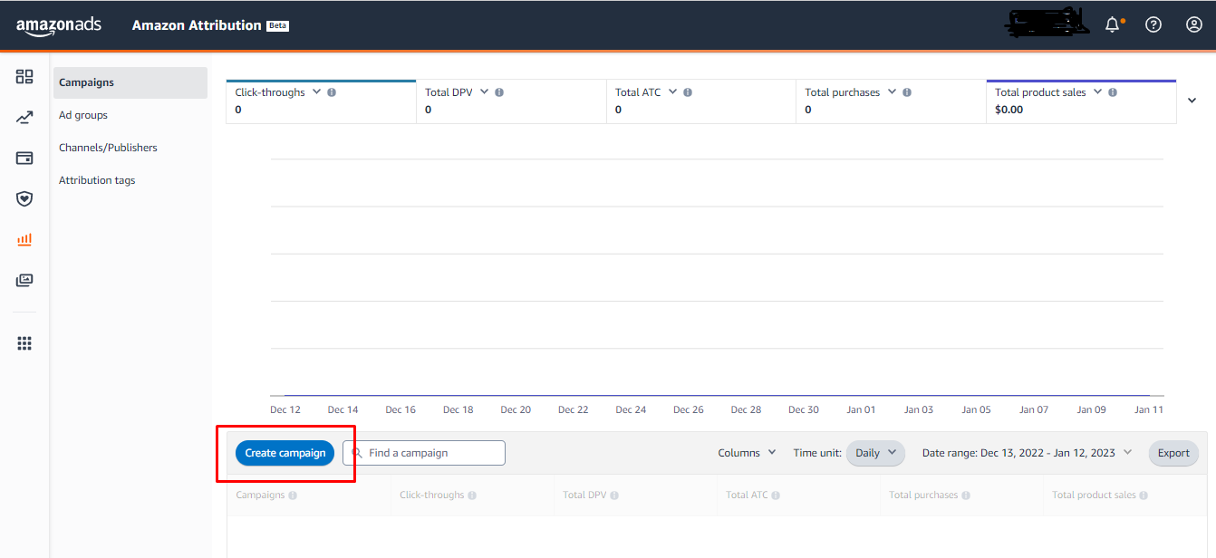Image resolution: width=1216 pixels, height=558 pixels.
Task: Click the Create campaign button
Action: [285, 453]
